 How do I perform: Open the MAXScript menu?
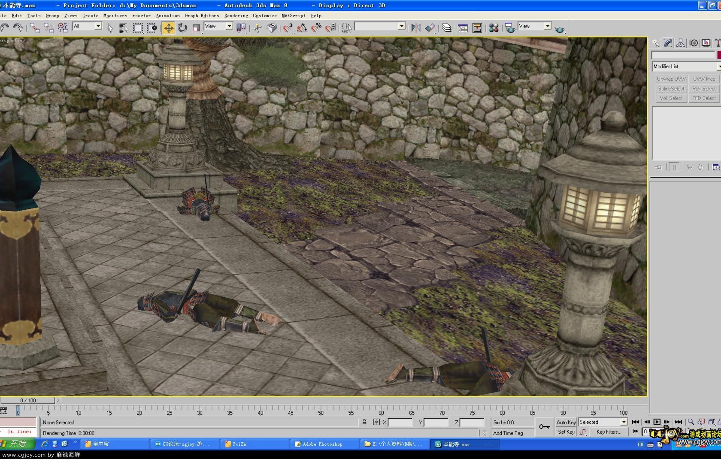[x=294, y=15]
